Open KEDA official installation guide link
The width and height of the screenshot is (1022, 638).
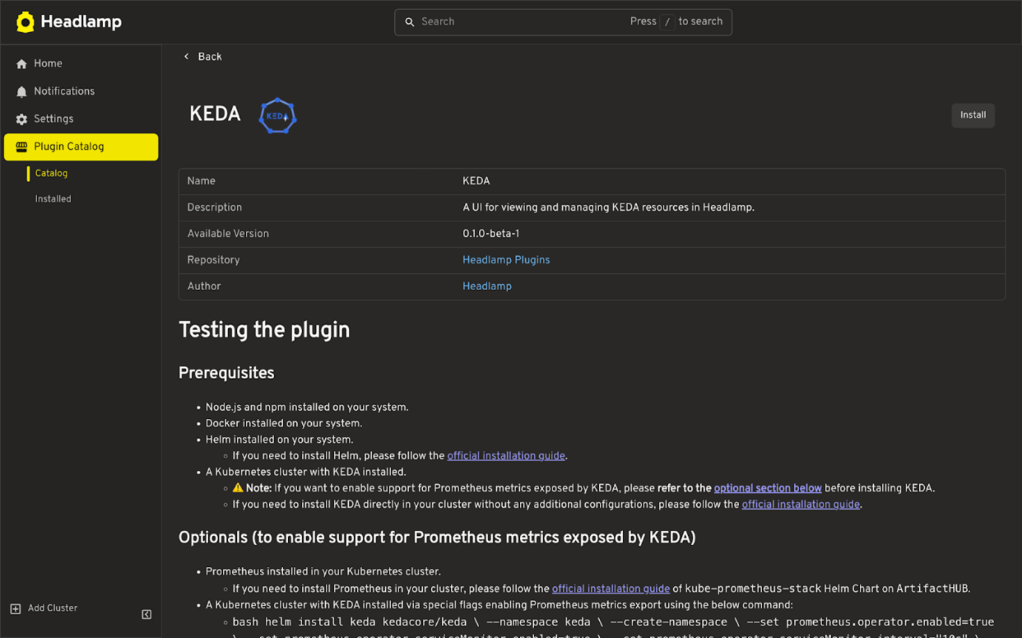(x=801, y=505)
